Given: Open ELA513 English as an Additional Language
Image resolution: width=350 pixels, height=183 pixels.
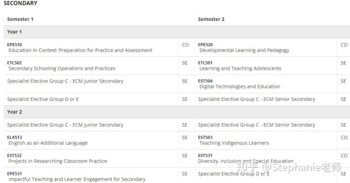Looking at the screenshot, I should (47, 140).
